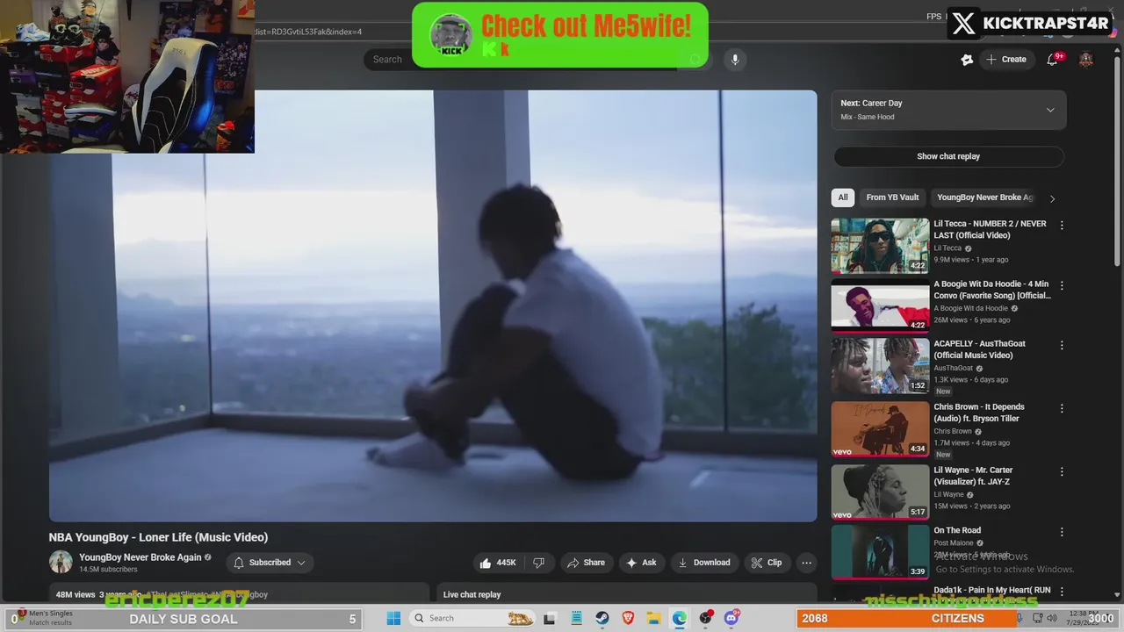Like the Loner Life video

pyautogui.click(x=498, y=563)
